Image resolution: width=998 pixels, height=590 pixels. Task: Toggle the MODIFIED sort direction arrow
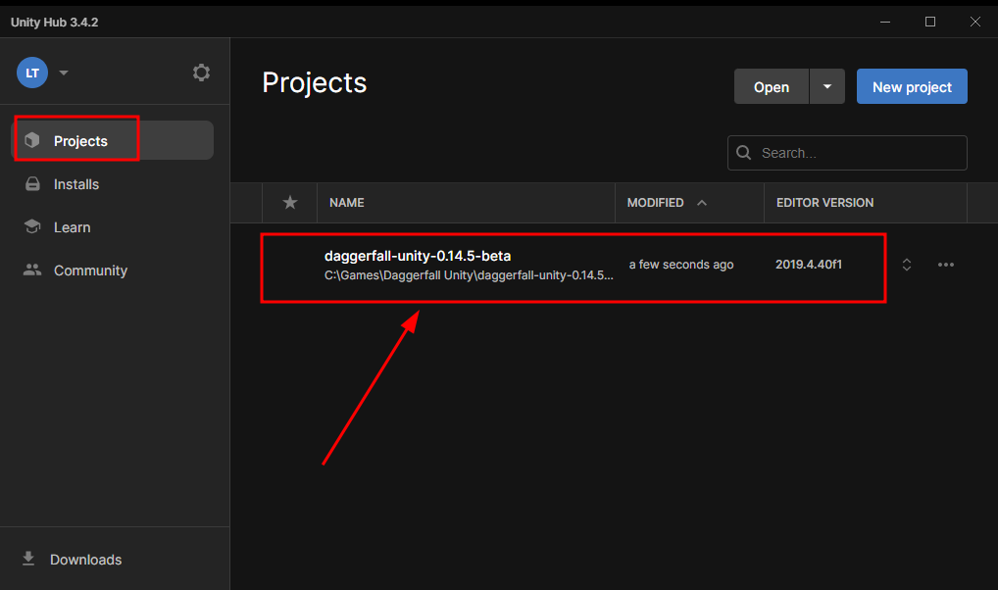pos(702,203)
